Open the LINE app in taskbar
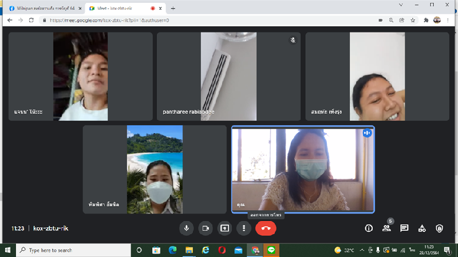 tap(272, 250)
